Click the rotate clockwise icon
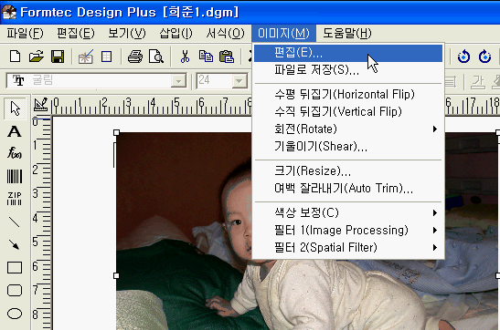Viewport: 500px width, 330px height. click(x=484, y=57)
